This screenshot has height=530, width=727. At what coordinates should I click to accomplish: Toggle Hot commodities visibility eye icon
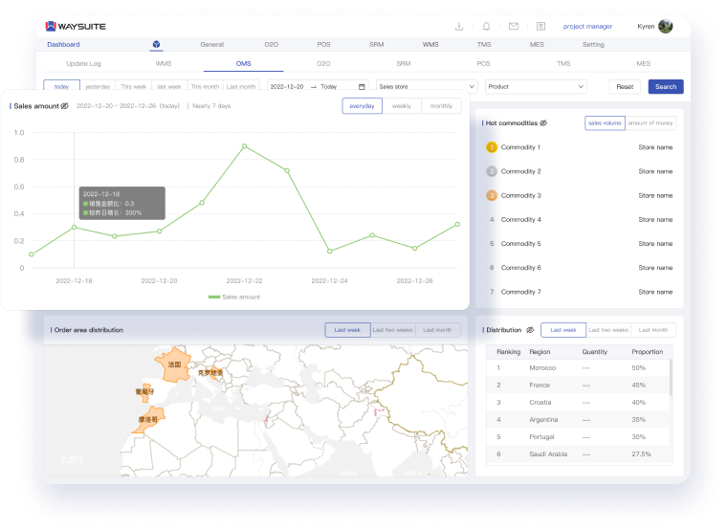(x=542, y=123)
